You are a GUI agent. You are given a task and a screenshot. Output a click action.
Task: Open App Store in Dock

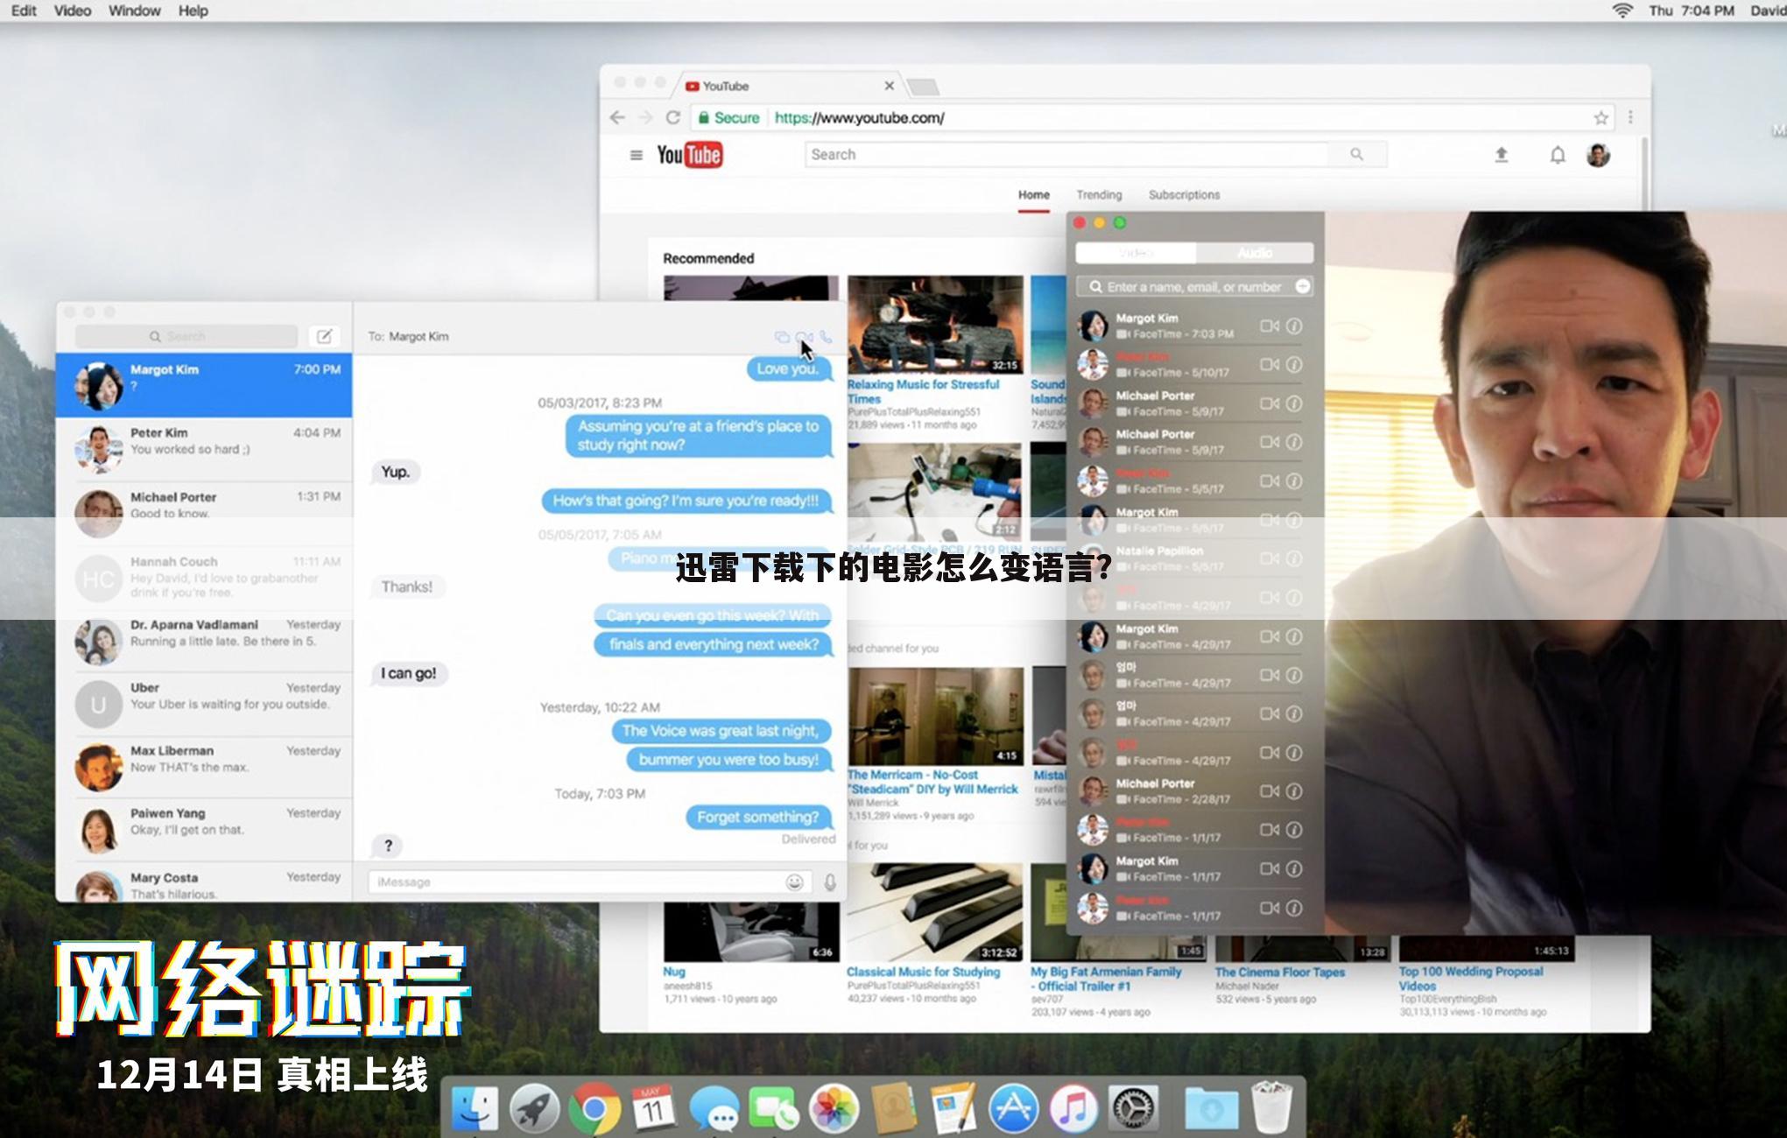(x=1013, y=1108)
